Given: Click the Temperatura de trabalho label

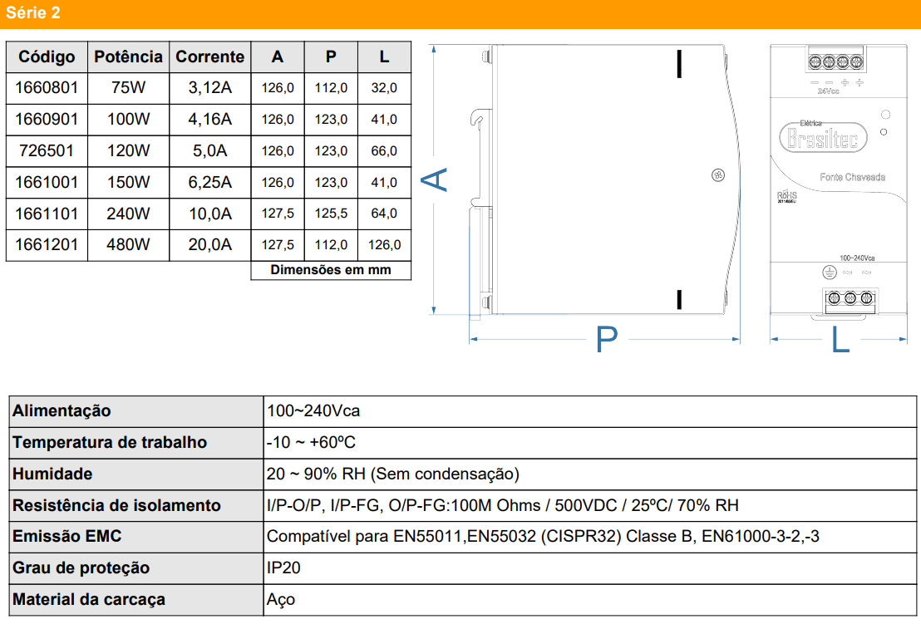Looking at the screenshot, I should [x=110, y=443].
